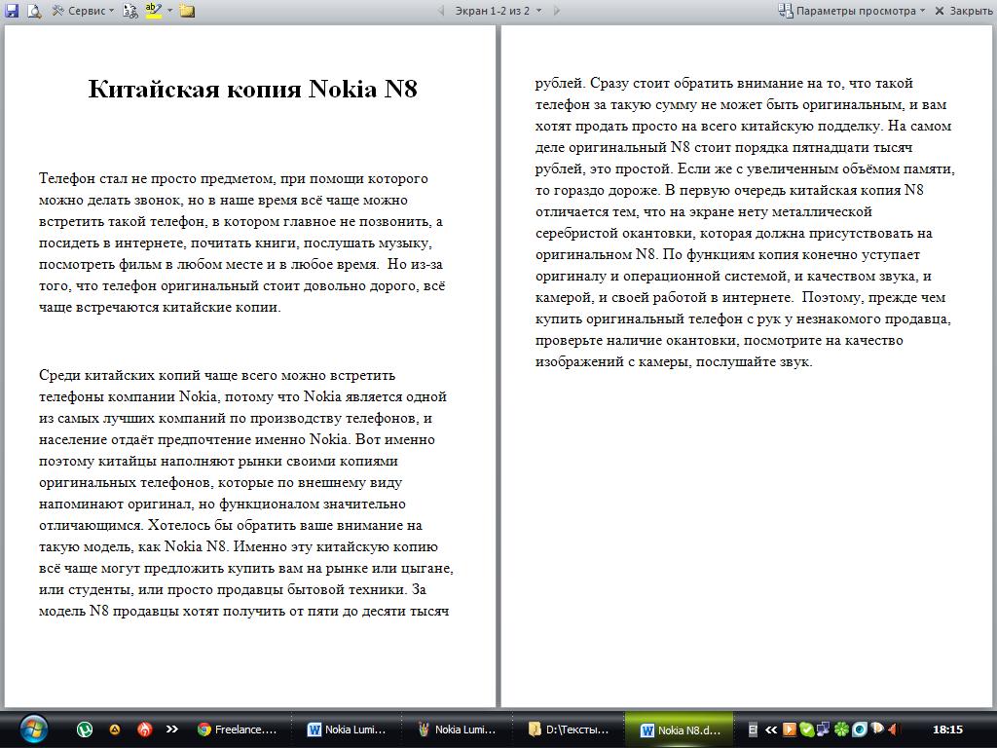Open the Сервис tools menu
Image resolution: width=997 pixels, height=748 pixels.
point(83,10)
